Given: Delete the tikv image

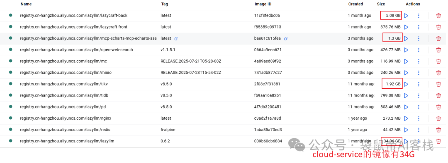Looking at the screenshot, I should (438, 84).
